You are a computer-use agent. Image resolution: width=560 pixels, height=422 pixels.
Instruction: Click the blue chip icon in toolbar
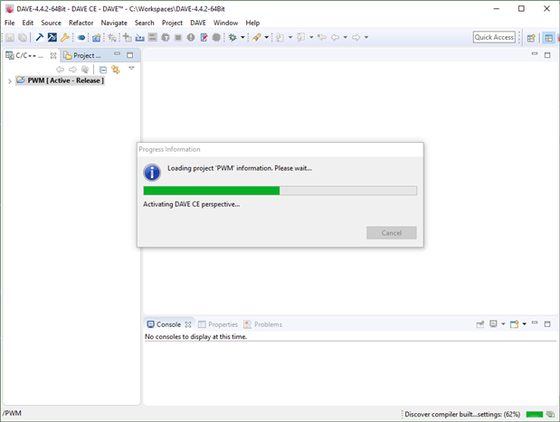[81, 37]
